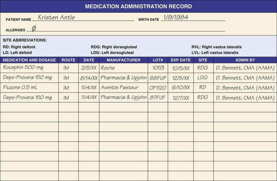Screen dimensions: 277x181
Task: Click the Medication Administration Record title bar
Action: [x=138, y=6]
